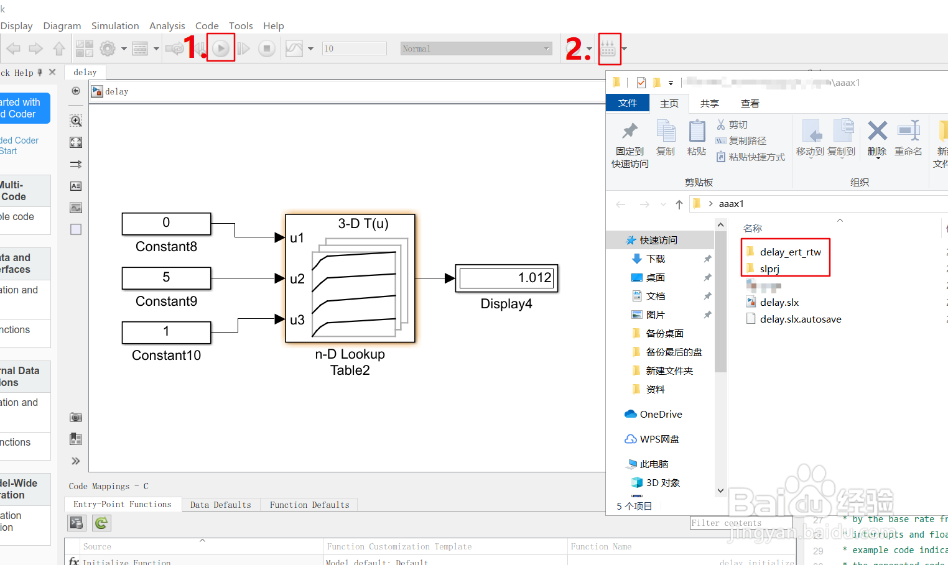The width and height of the screenshot is (948, 565).
Task: Click the Image palette icon
Action: pos(76,208)
